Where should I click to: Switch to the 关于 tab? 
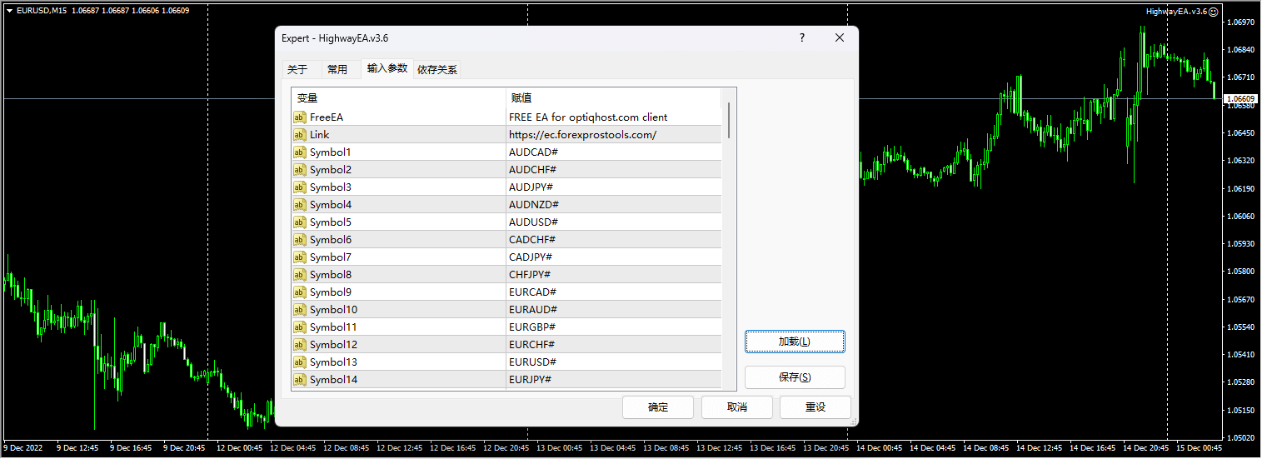(297, 70)
